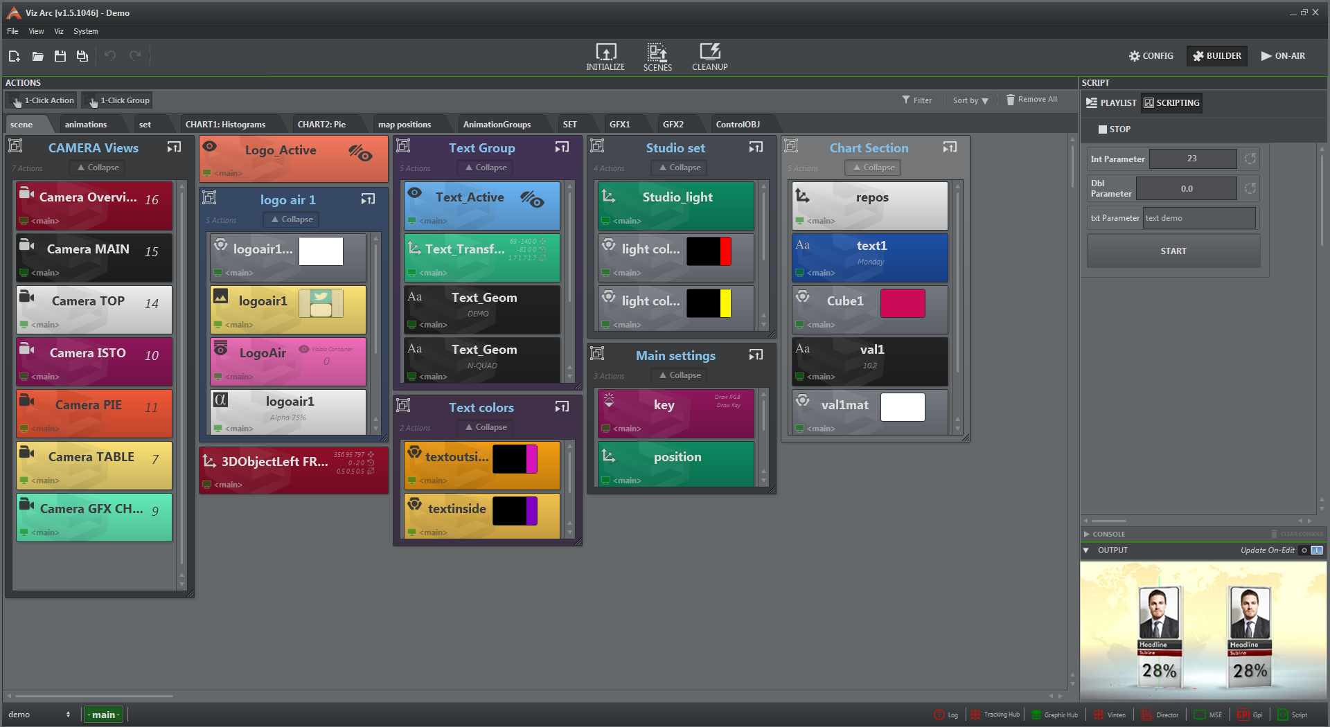The height and width of the screenshot is (727, 1330).
Task: Click the Cube1 pink color swatch
Action: [902, 303]
